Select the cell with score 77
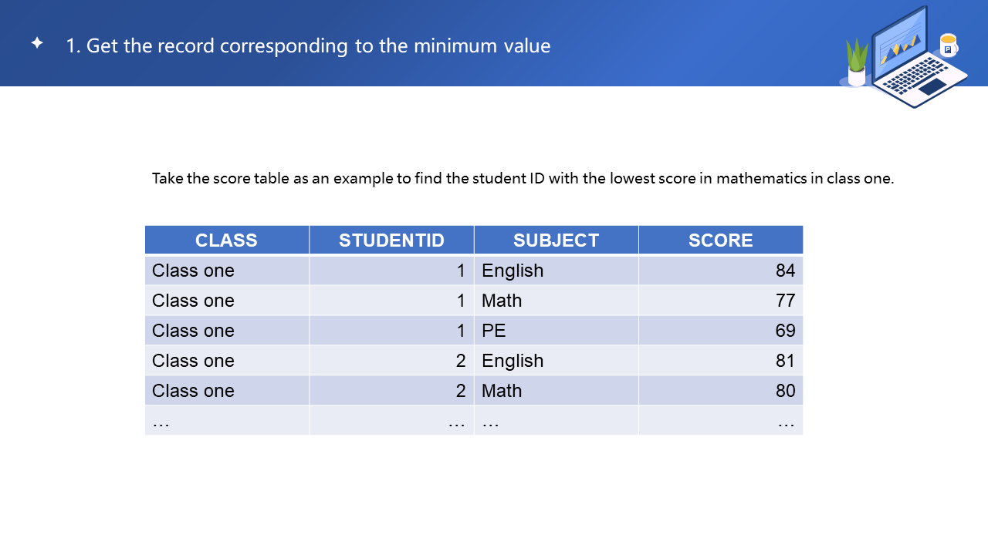 tap(720, 301)
